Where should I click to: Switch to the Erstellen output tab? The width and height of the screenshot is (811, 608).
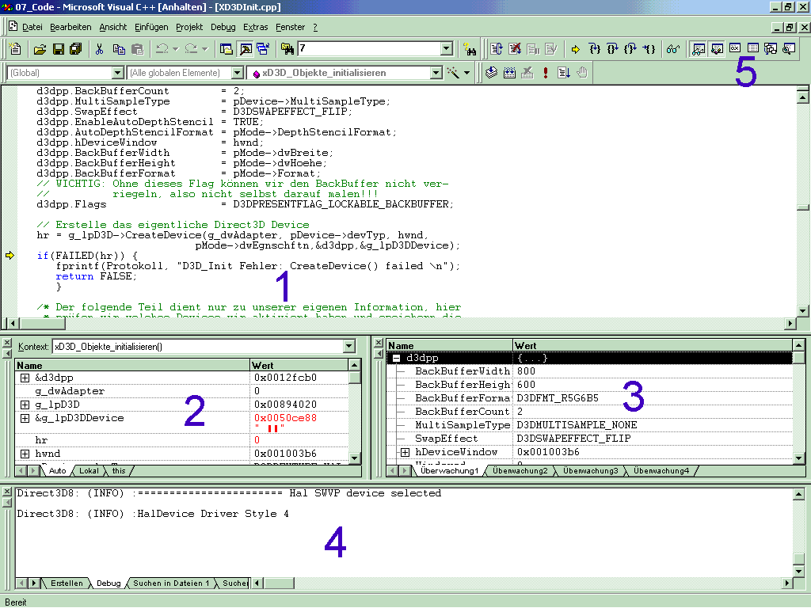click(67, 583)
